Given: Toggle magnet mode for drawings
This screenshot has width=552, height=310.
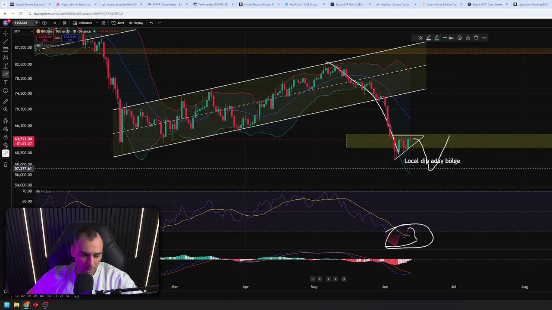Looking at the screenshot, I should coord(6,121).
